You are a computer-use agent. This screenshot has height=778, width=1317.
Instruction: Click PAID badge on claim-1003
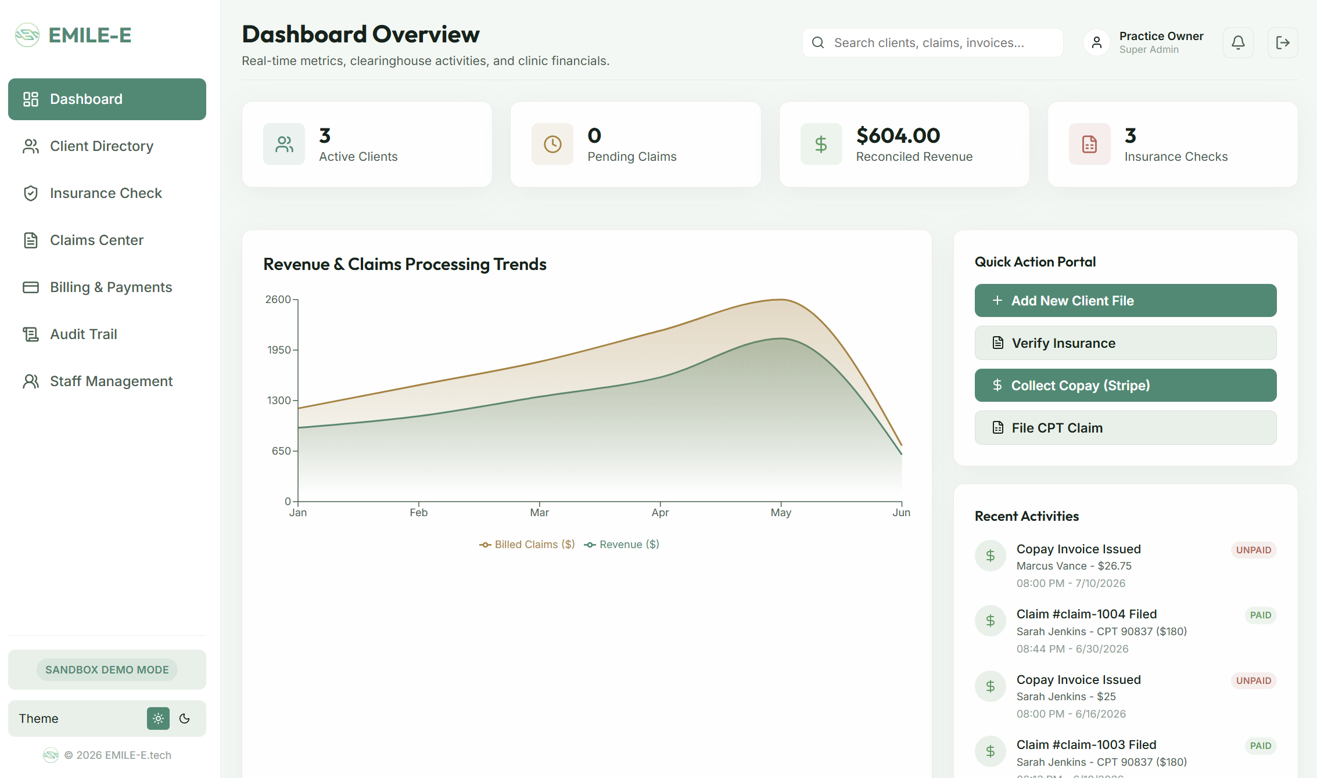pyautogui.click(x=1261, y=746)
